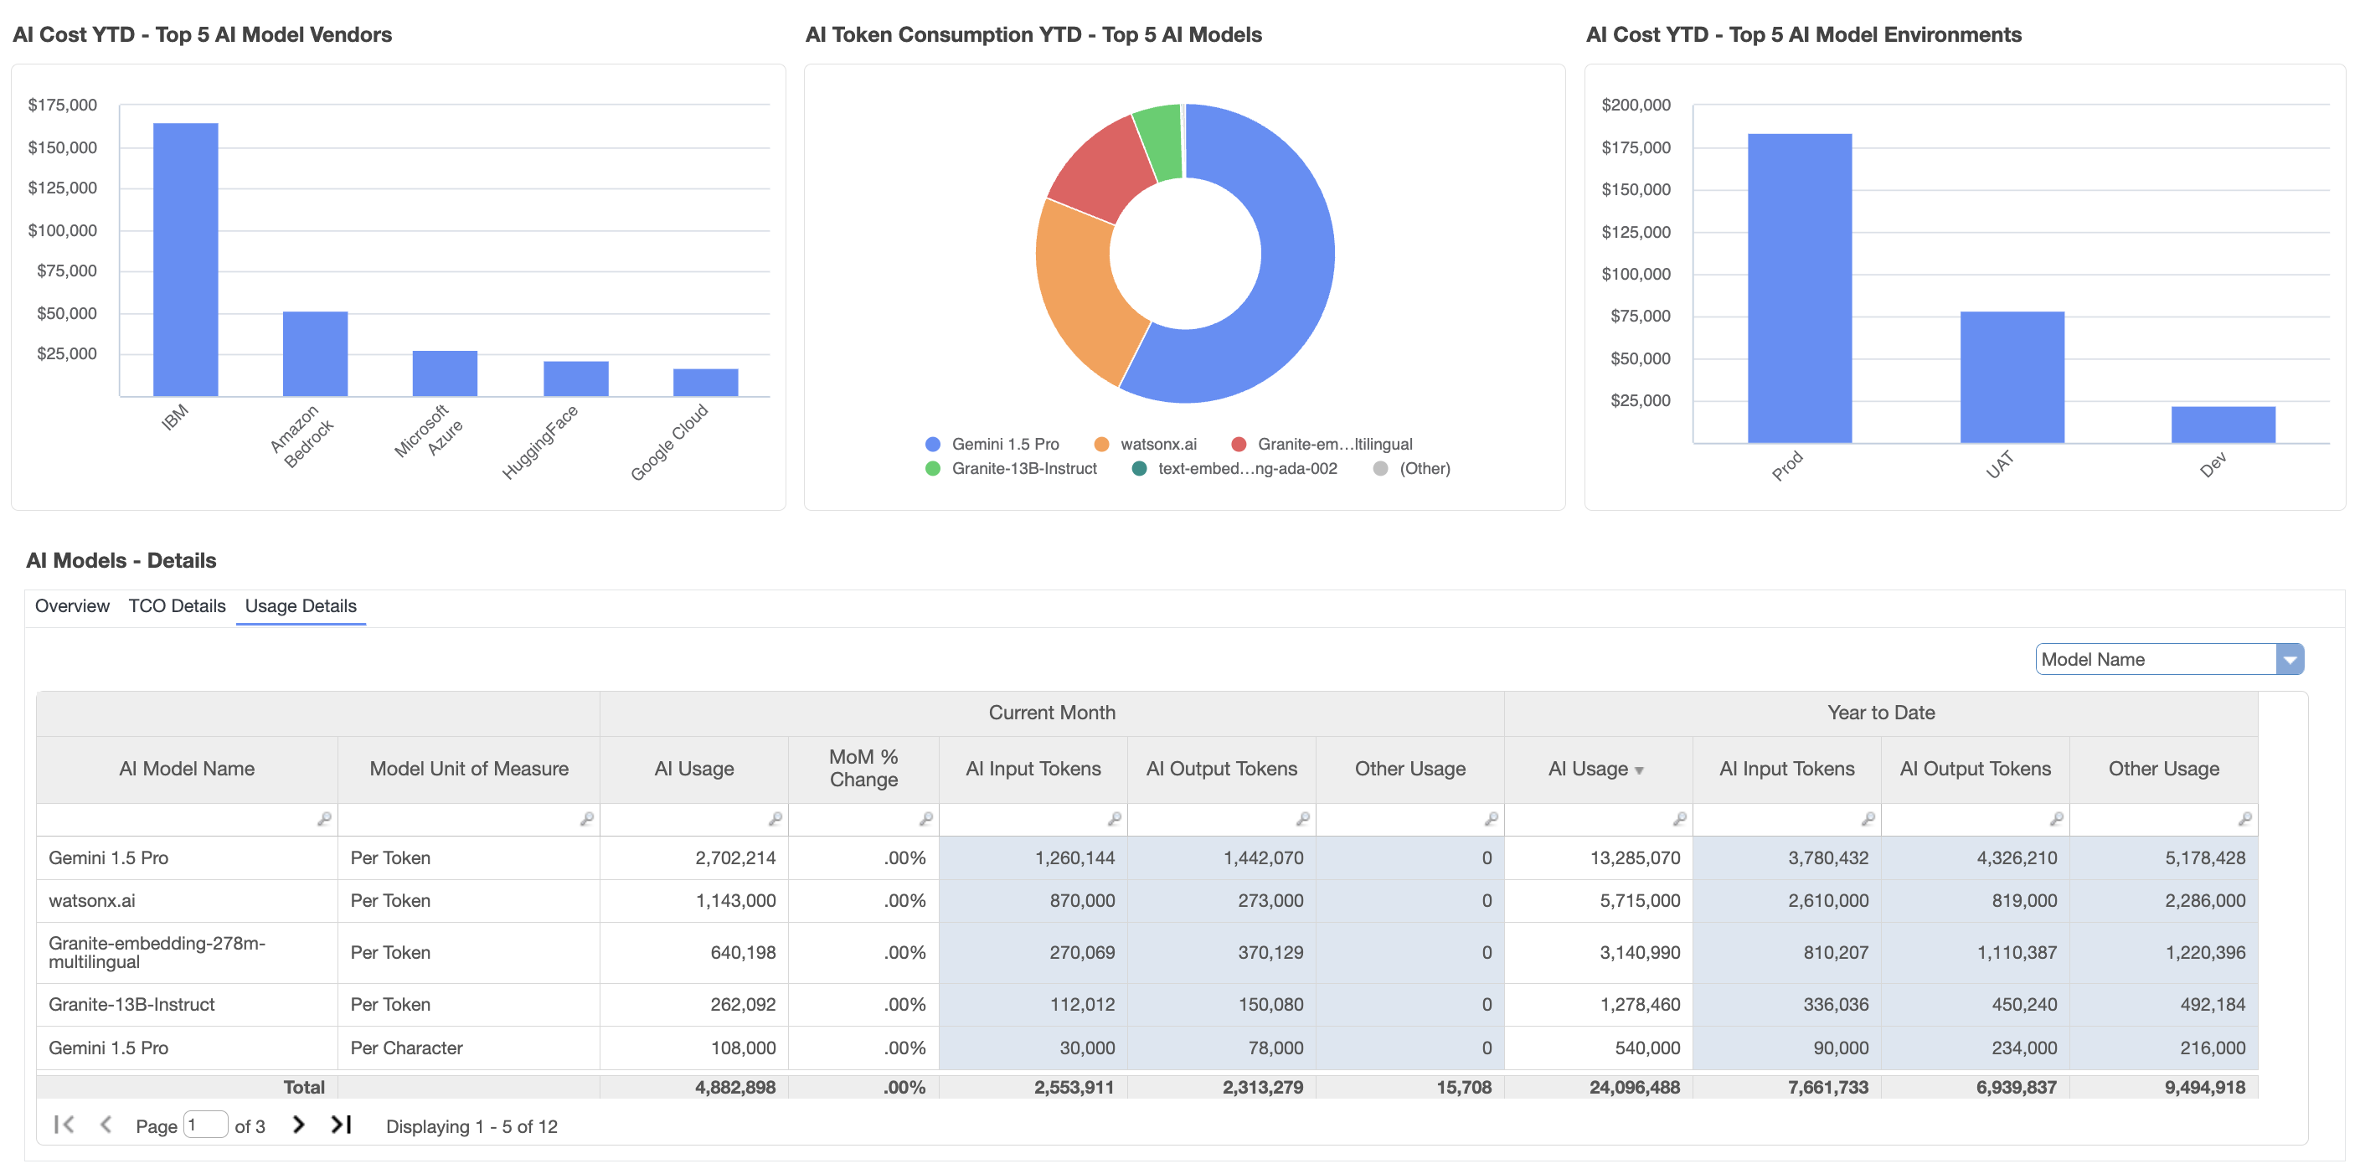The width and height of the screenshot is (2360, 1174).
Task: Go to the next page arrow
Action: pyautogui.click(x=298, y=1125)
